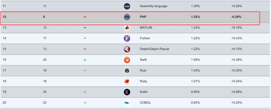Click Kotlin's +0.68% change value

point(237,92)
